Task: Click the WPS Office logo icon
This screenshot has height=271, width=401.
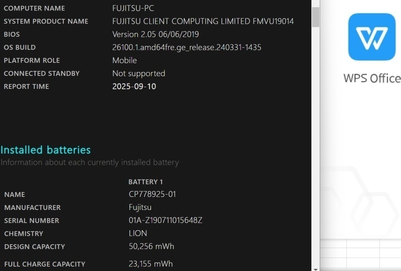Action: point(372,37)
